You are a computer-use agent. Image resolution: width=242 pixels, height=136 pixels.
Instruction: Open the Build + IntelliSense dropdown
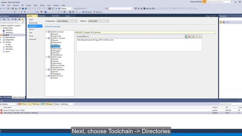point(64,104)
